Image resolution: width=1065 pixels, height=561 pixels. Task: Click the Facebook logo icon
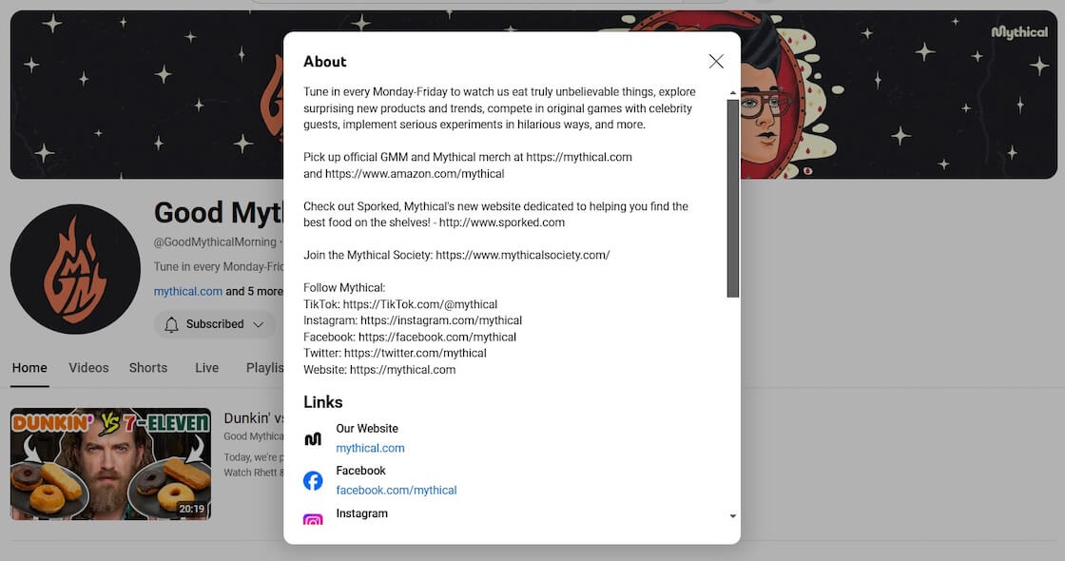313,480
